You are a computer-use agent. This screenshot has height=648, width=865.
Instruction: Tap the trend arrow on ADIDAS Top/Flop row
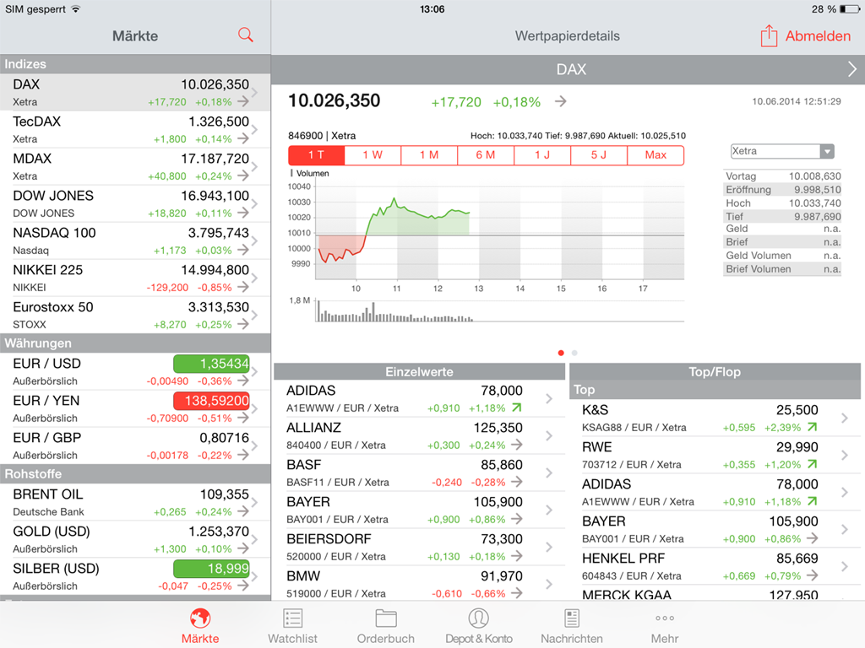(x=812, y=501)
